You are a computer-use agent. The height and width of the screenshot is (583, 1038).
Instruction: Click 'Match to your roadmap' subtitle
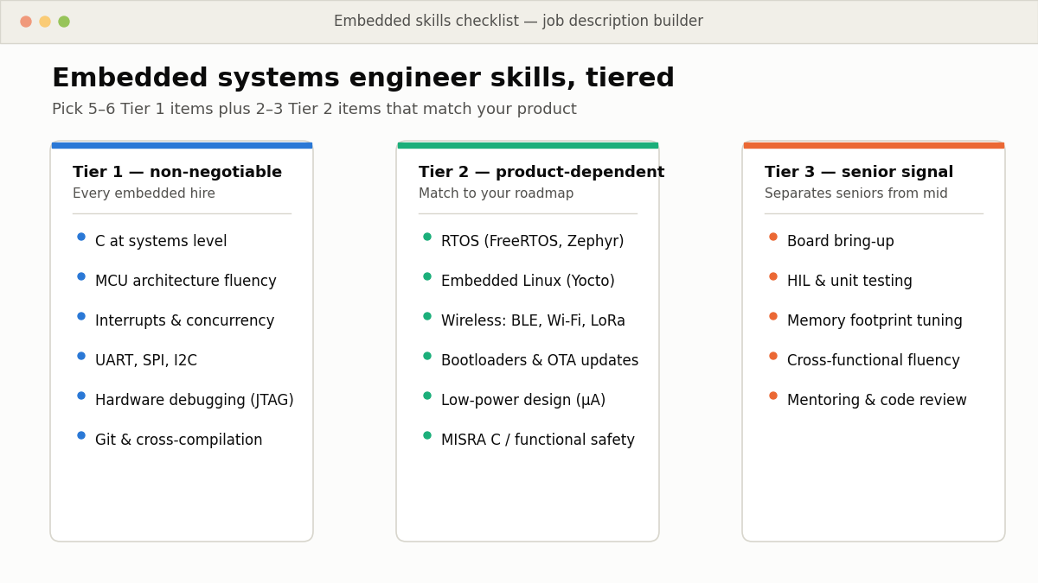pos(496,194)
